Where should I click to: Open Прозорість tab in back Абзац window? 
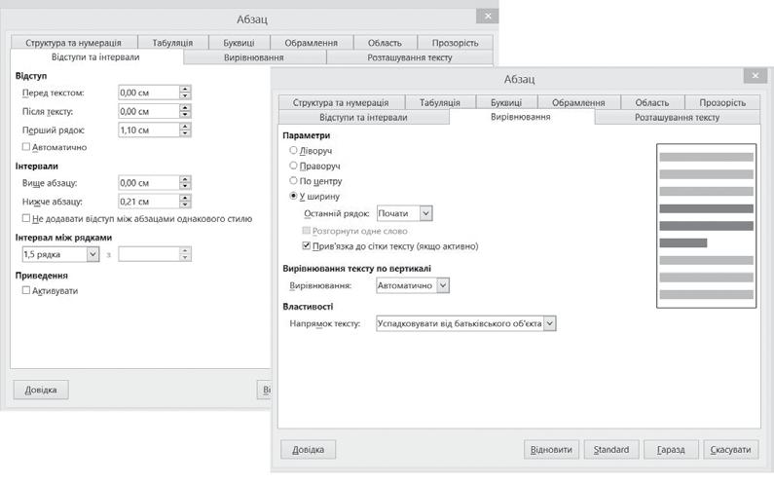(x=455, y=43)
